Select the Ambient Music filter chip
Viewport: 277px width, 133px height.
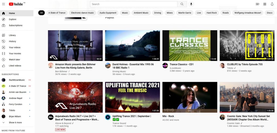pos(141,13)
